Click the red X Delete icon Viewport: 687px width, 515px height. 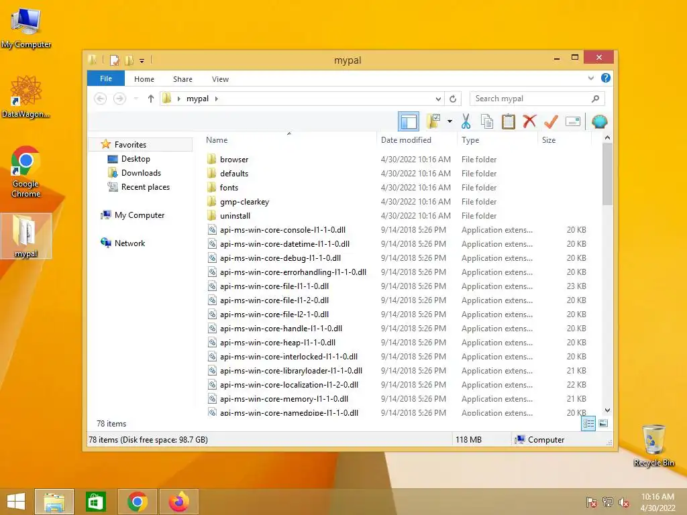529,121
